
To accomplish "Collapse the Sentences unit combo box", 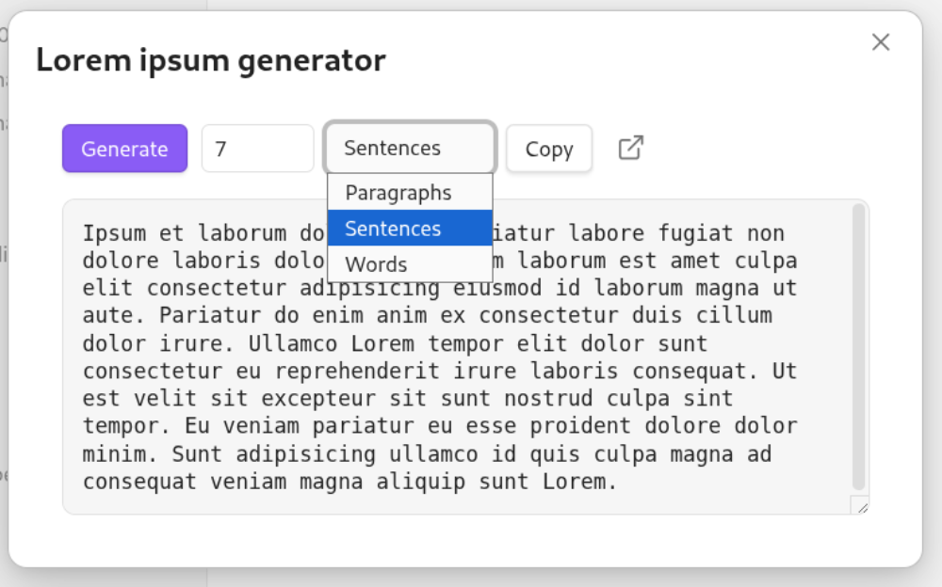I will tap(411, 148).
